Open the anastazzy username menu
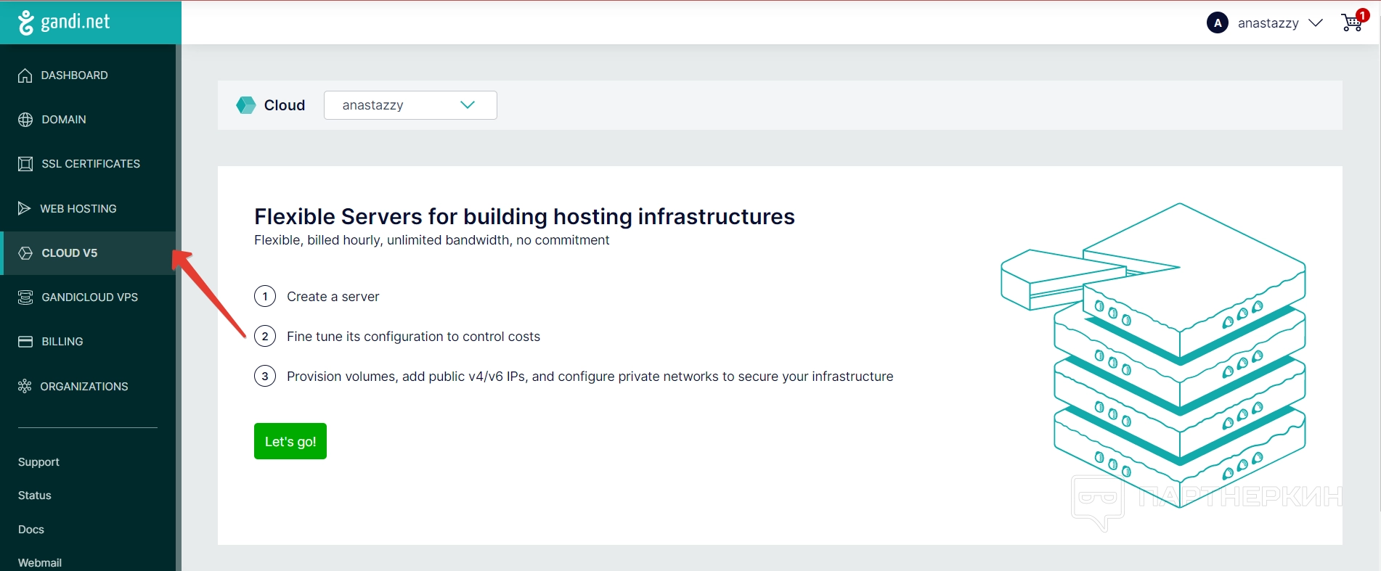This screenshot has height=571, width=1381. (x=1268, y=23)
